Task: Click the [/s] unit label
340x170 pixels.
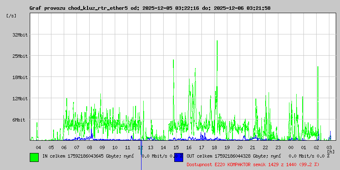Action: point(11,15)
